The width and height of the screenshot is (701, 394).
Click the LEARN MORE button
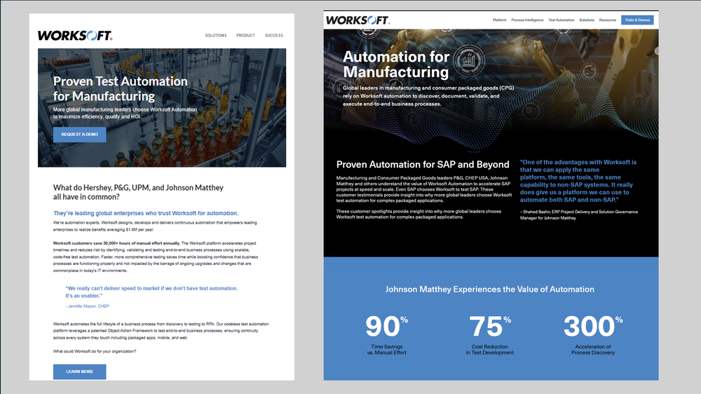80,372
